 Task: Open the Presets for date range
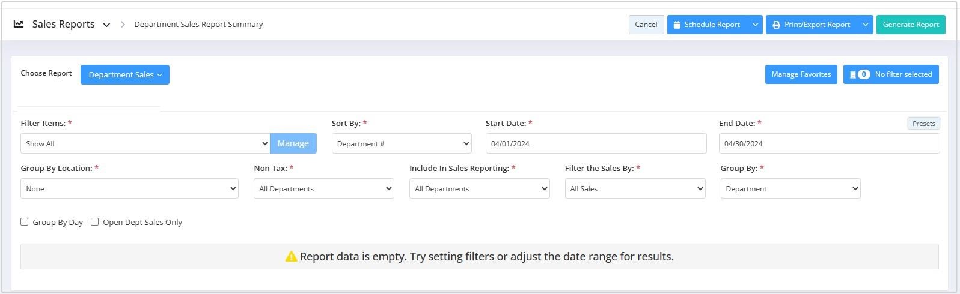pyautogui.click(x=923, y=124)
